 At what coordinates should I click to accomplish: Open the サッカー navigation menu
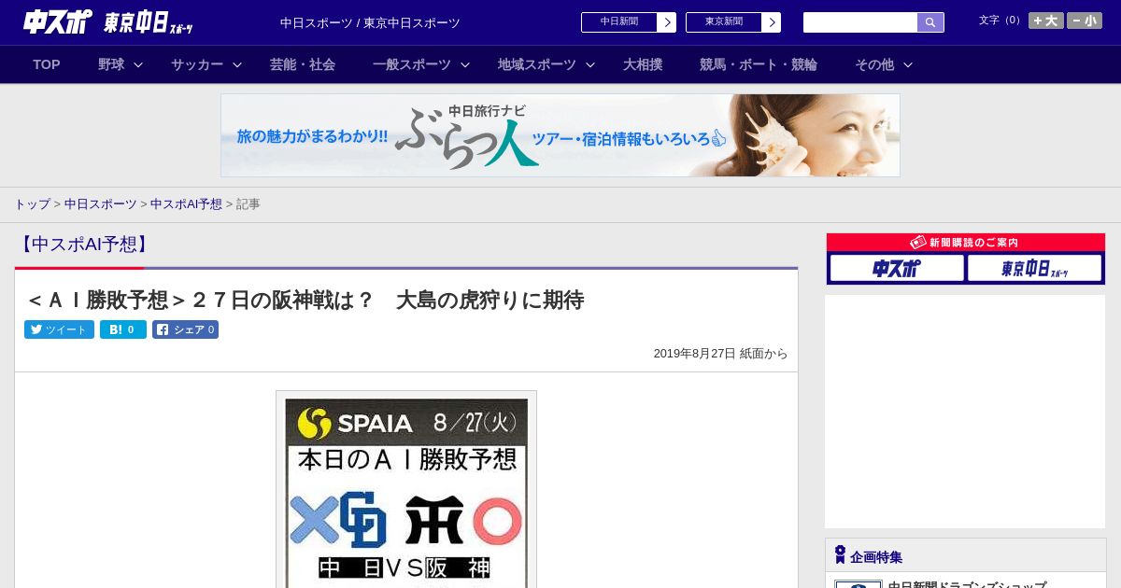point(197,64)
